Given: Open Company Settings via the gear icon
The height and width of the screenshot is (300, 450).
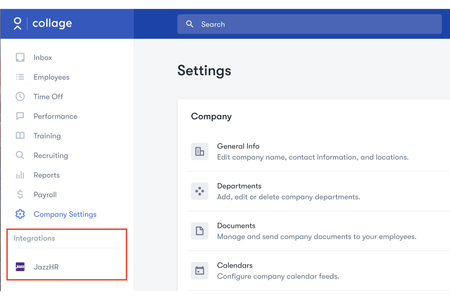Looking at the screenshot, I should pyautogui.click(x=20, y=214).
